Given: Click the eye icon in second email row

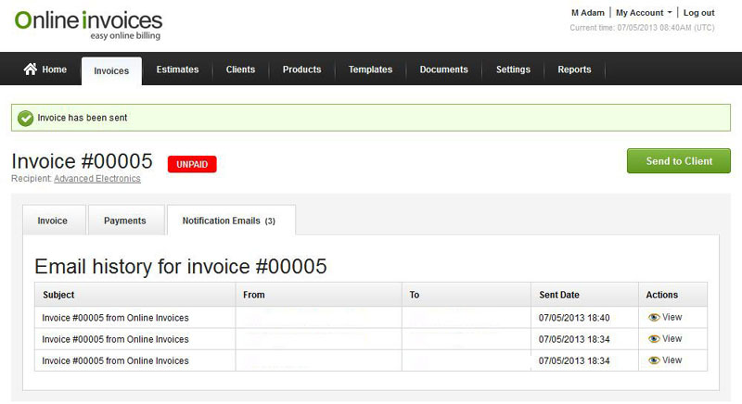Looking at the screenshot, I should click(x=654, y=339).
